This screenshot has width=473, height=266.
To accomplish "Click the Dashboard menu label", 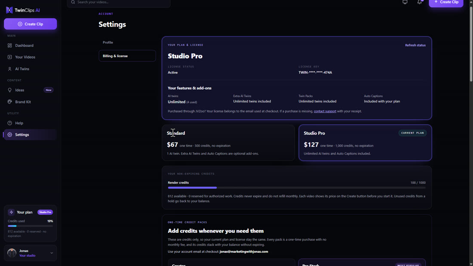I will pyautogui.click(x=24, y=45).
